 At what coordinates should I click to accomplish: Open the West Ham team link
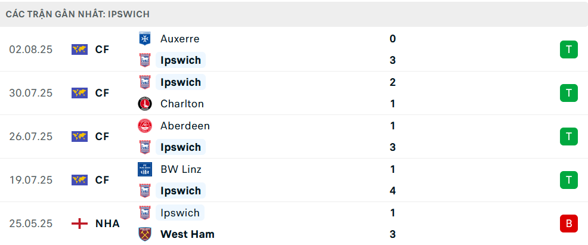[x=187, y=234]
